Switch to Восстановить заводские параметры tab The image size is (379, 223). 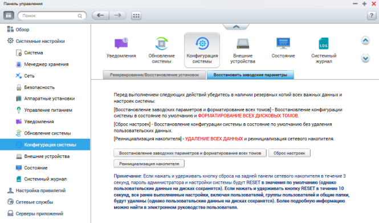tap(250, 75)
